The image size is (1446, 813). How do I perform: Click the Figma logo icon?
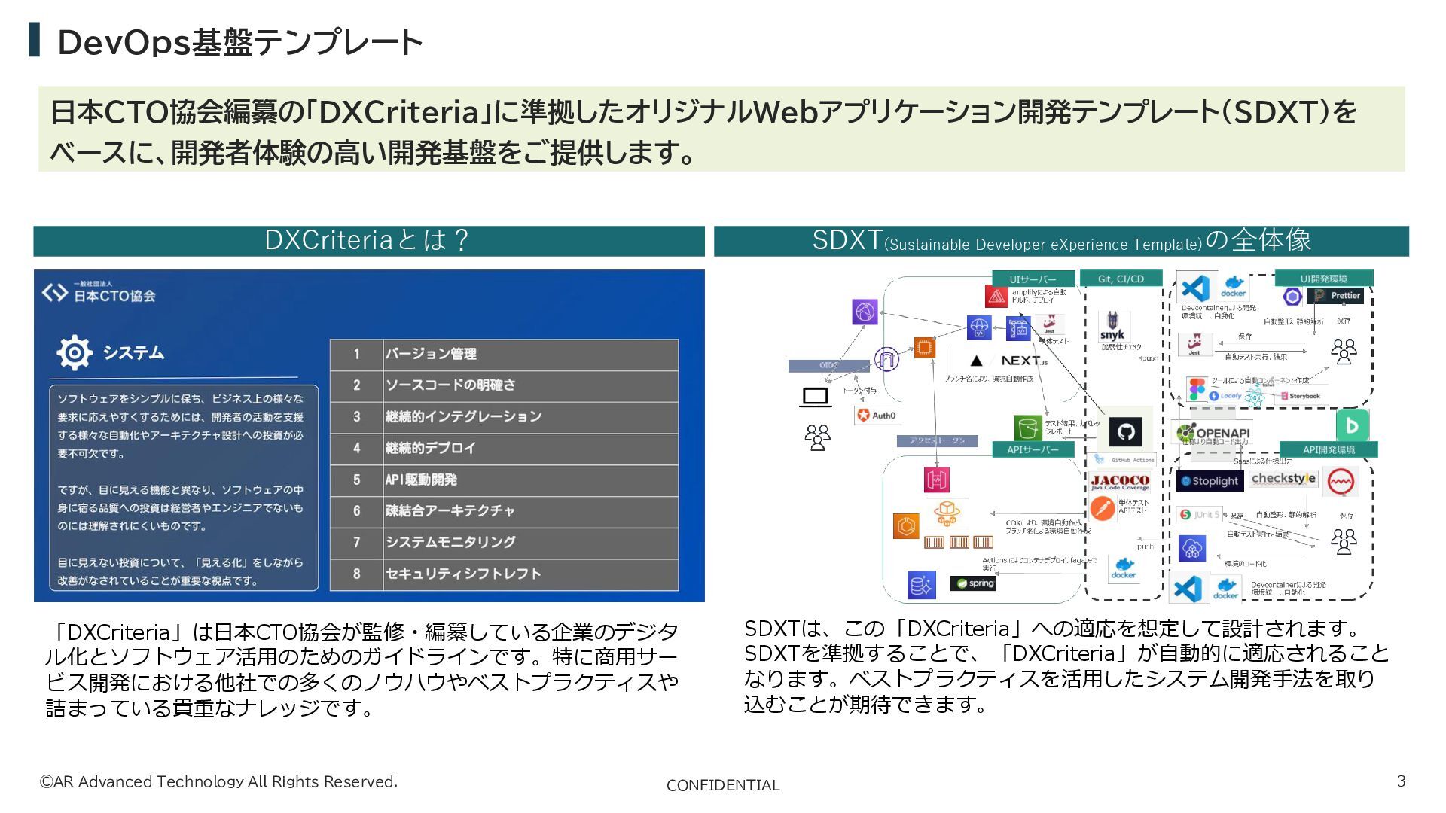pos(1197,390)
